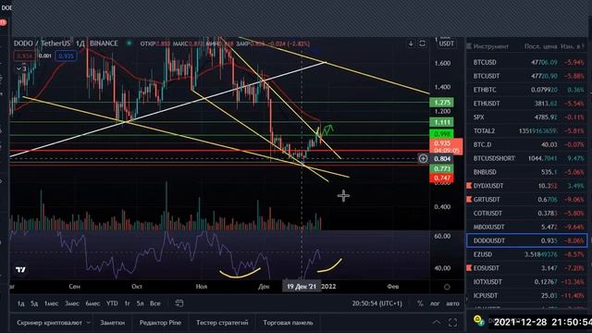The image size is (592, 333).
Task: Select the 1г time range
Action: [x=128, y=303]
